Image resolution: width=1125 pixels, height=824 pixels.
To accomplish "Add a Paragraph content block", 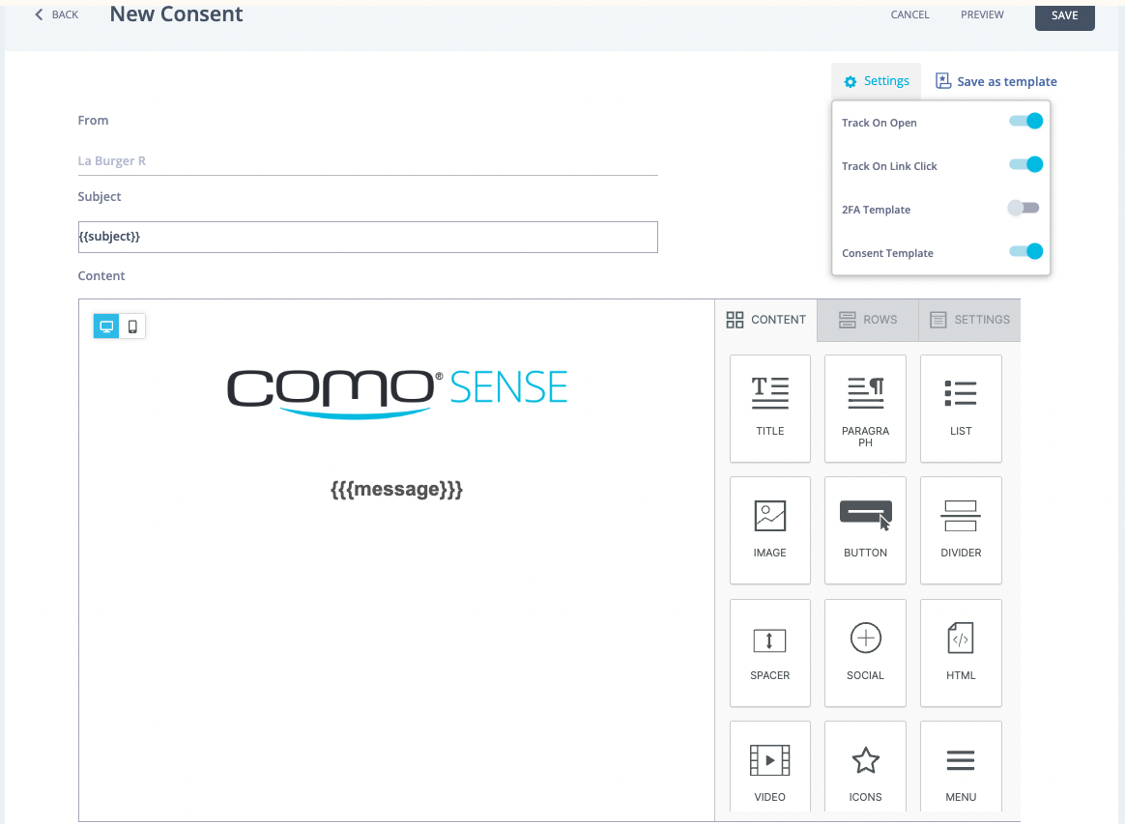I will coord(865,409).
